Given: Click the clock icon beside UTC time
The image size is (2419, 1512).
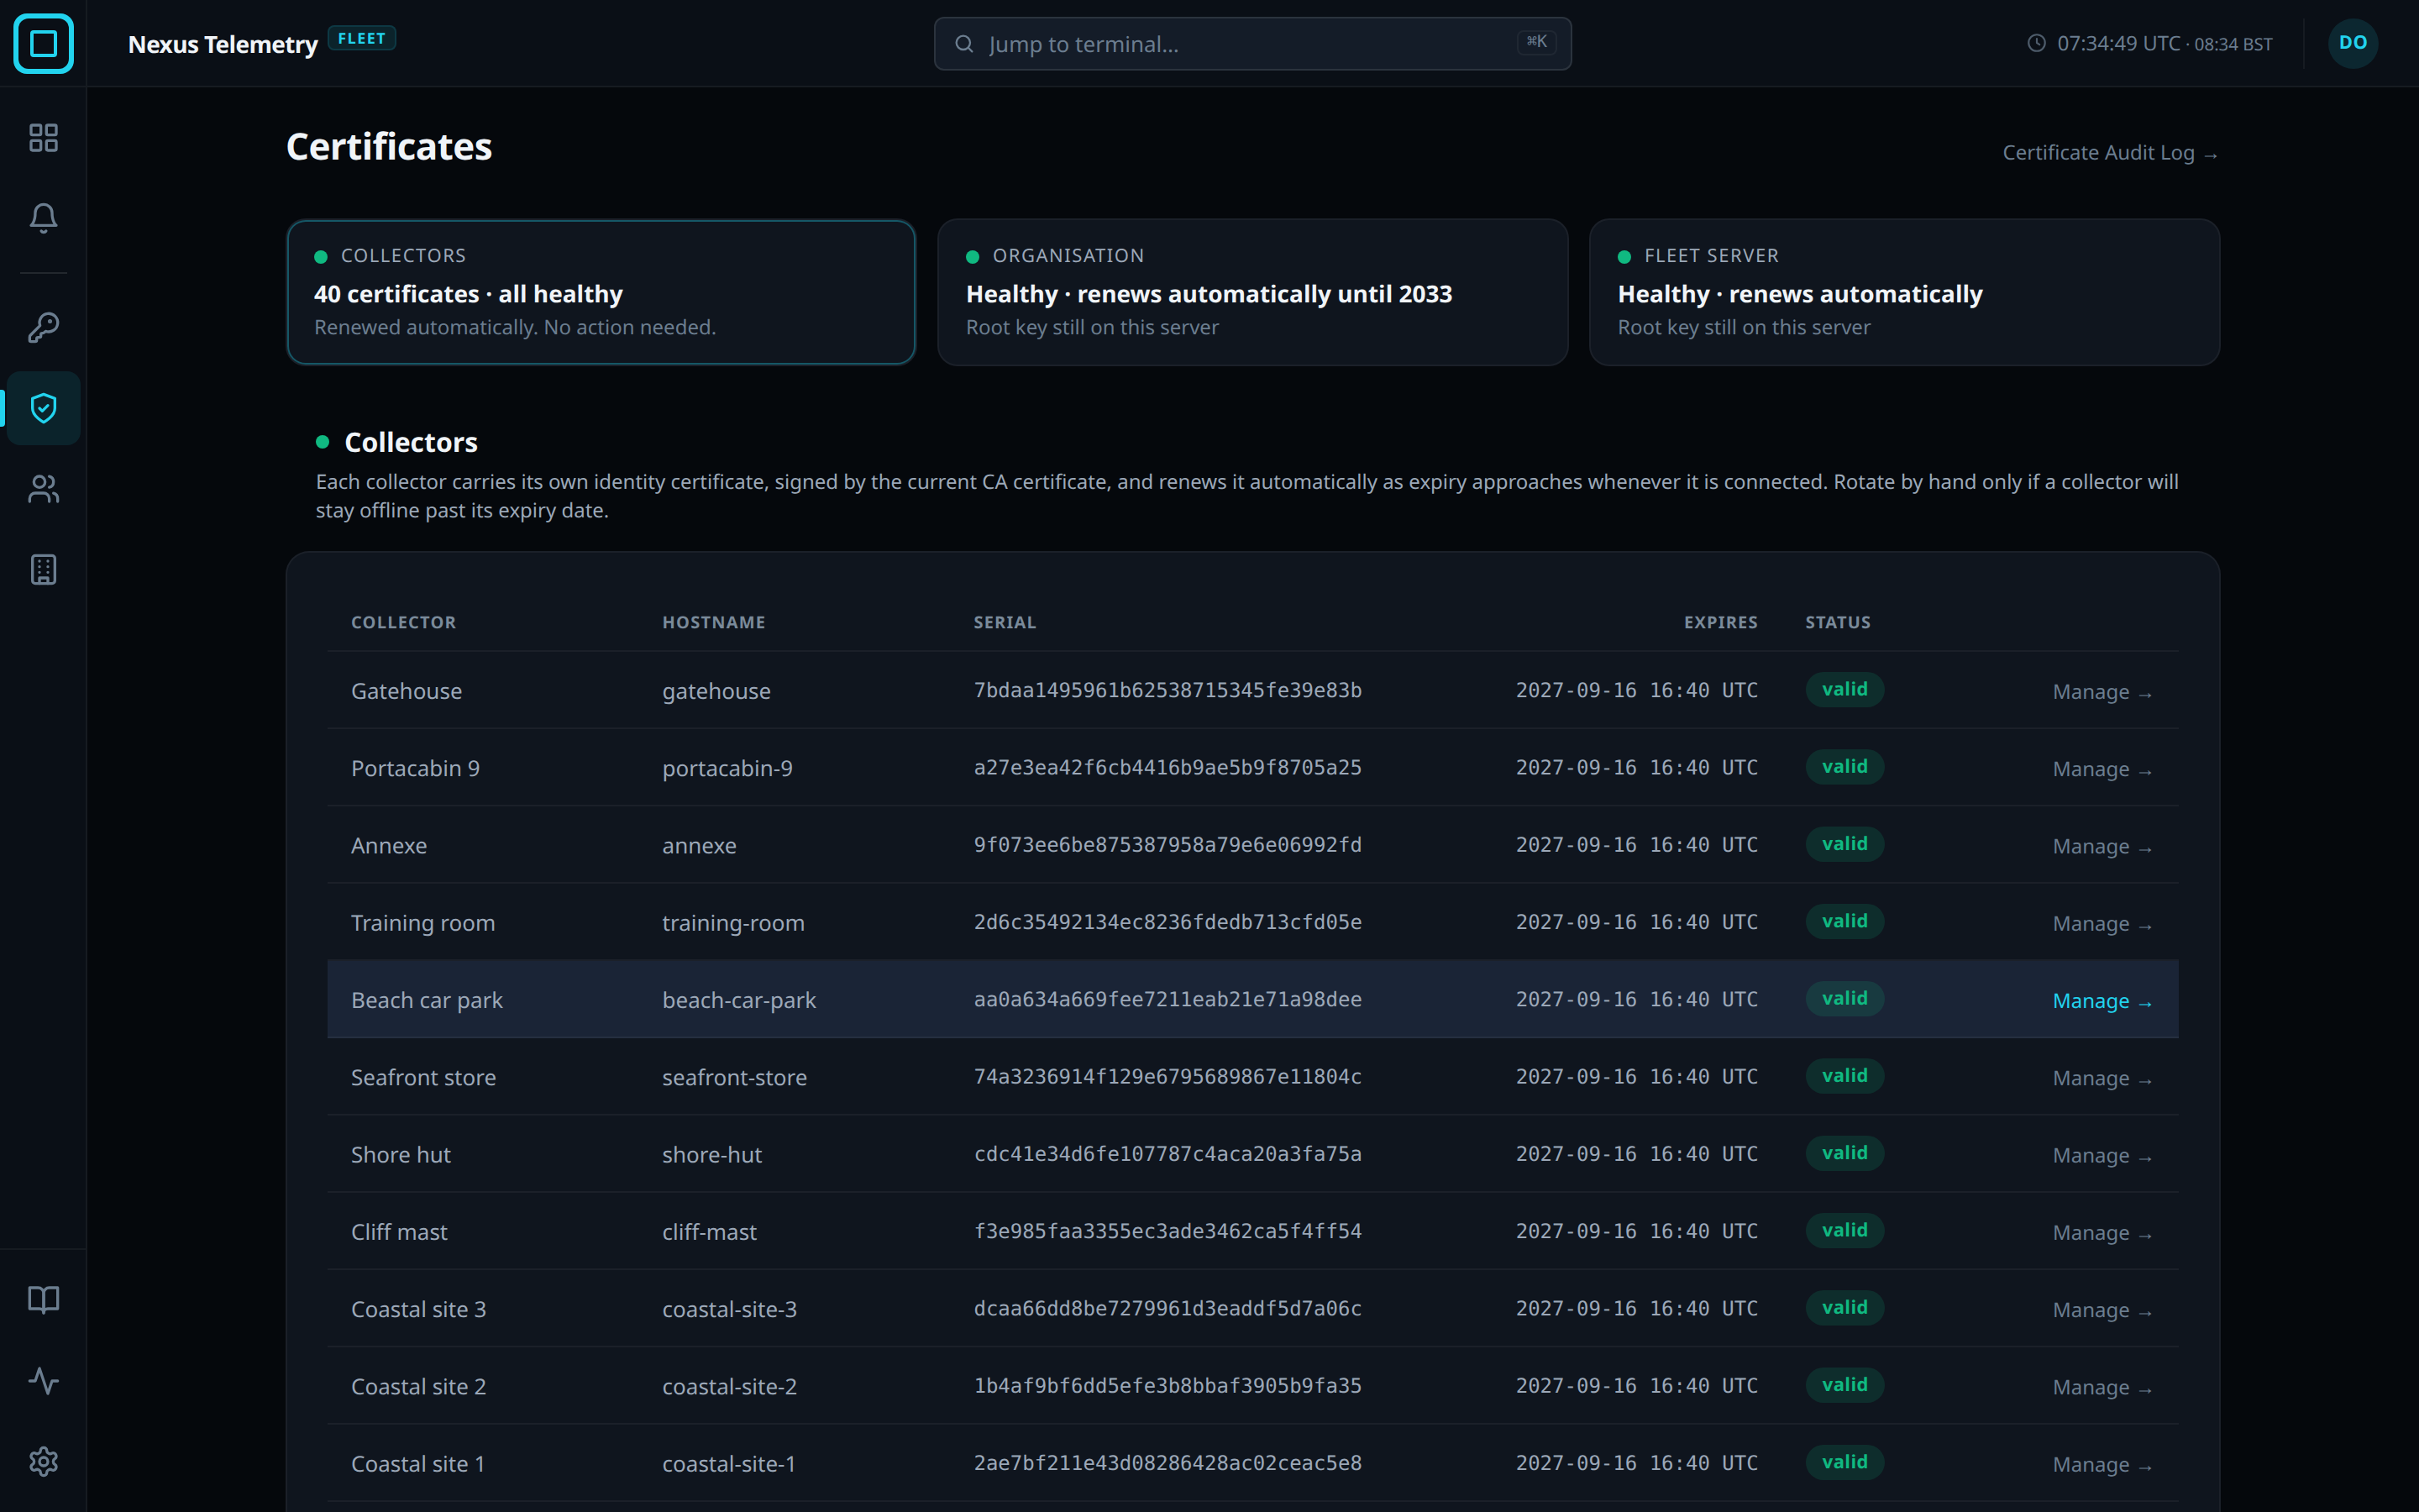Looking at the screenshot, I should click(2036, 43).
